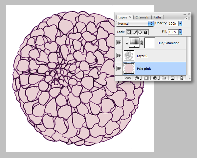Click the link layers icon
197x158 pixels.
click(128, 78)
